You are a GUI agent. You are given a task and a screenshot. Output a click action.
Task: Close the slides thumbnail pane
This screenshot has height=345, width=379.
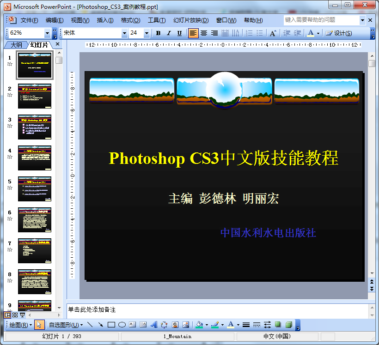click(57, 44)
